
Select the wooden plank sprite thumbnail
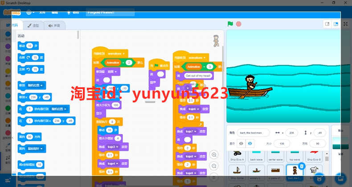[x=275, y=172]
